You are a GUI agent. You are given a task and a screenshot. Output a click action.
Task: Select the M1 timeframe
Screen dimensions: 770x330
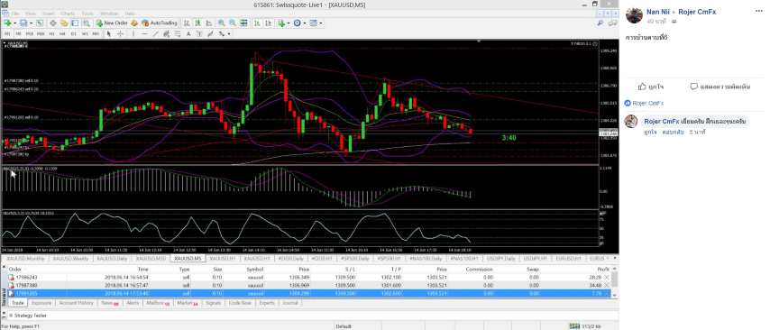click(7, 34)
